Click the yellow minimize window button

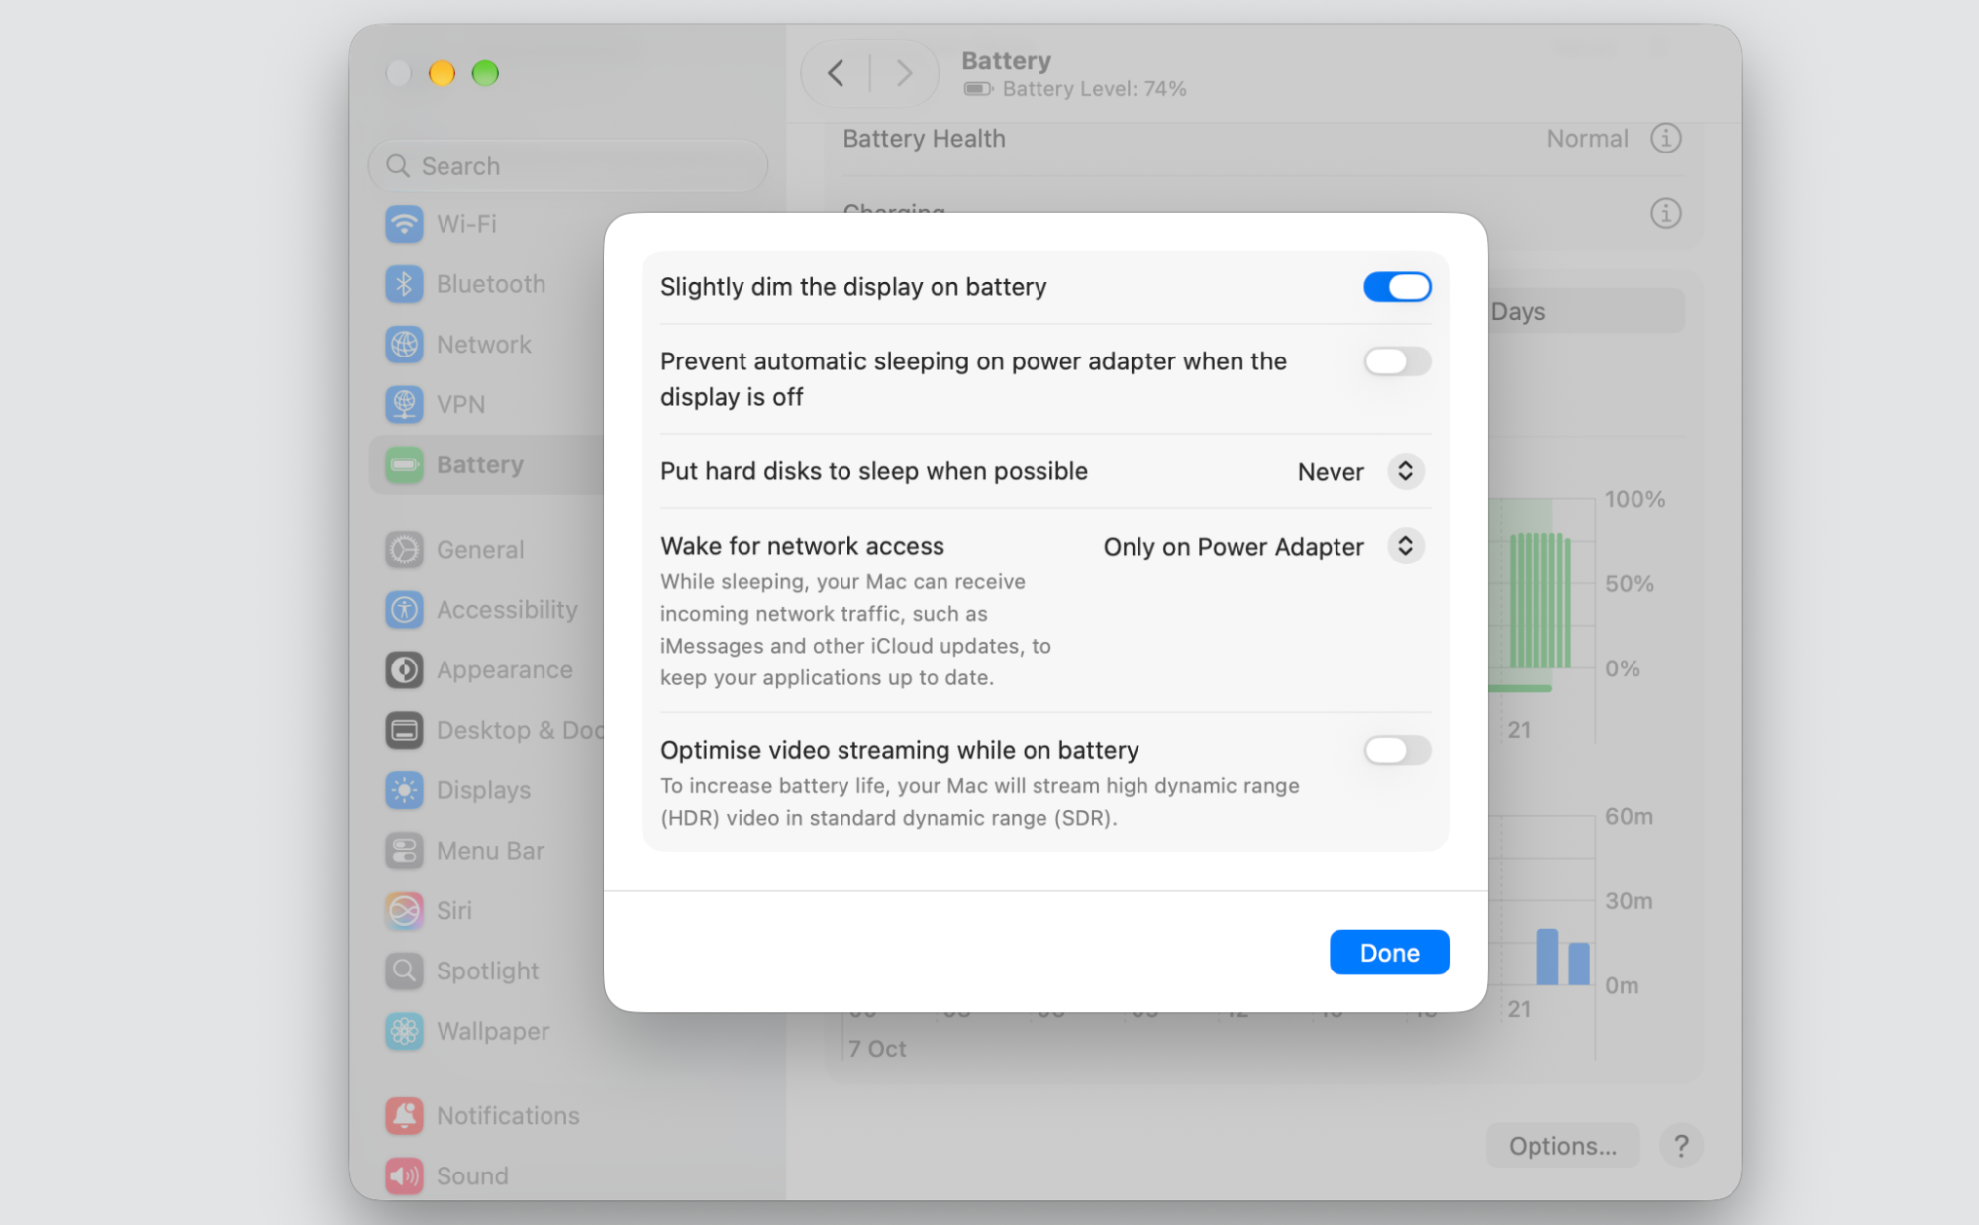pyautogui.click(x=442, y=73)
